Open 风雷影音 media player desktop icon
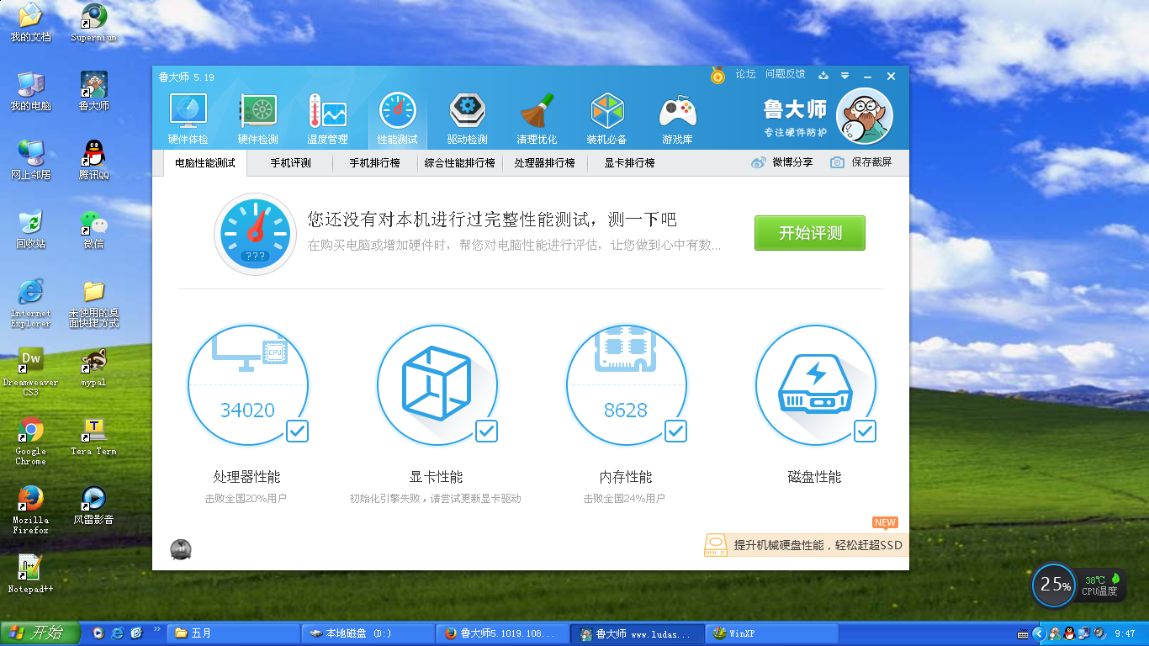Viewport: 1149px width, 646px height. point(93,505)
